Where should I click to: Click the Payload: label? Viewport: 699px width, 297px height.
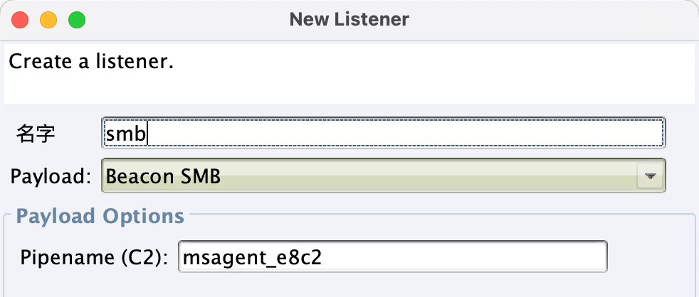(51, 177)
